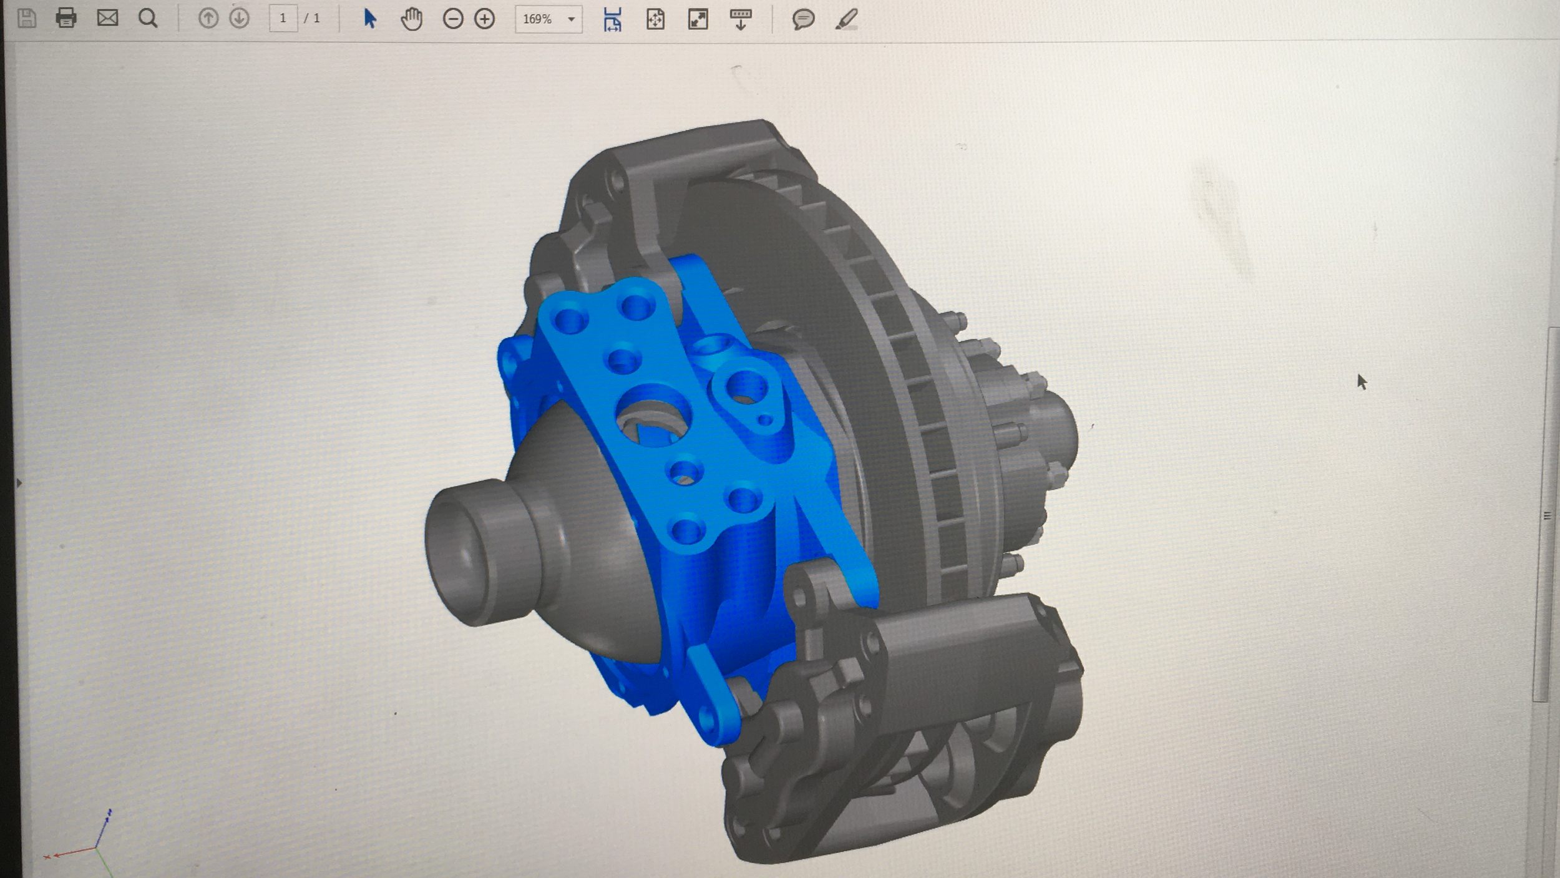This screenshot has width=1560, height=878.
Task: Click the Print icon
Action: tap(66, 18)
